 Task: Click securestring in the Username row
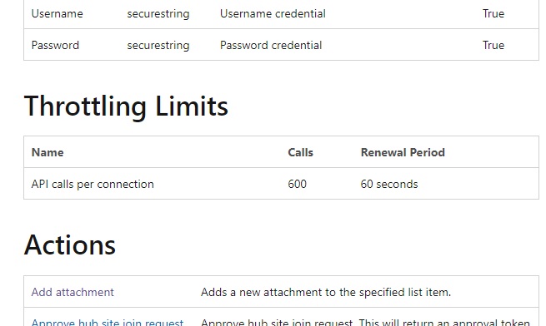click(x=158, y=14)
